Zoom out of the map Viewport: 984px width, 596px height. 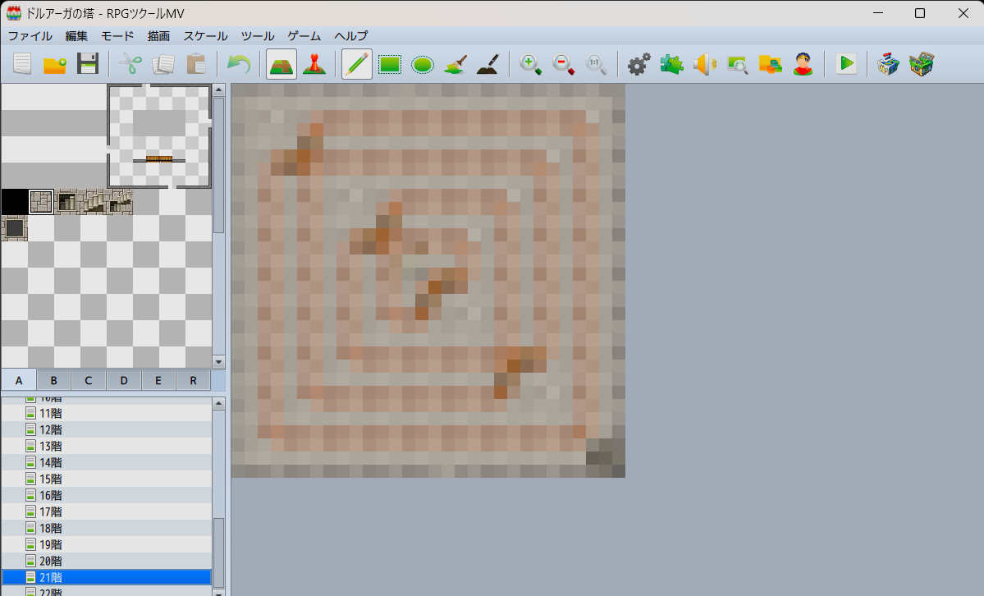click(x=563, y=64)
